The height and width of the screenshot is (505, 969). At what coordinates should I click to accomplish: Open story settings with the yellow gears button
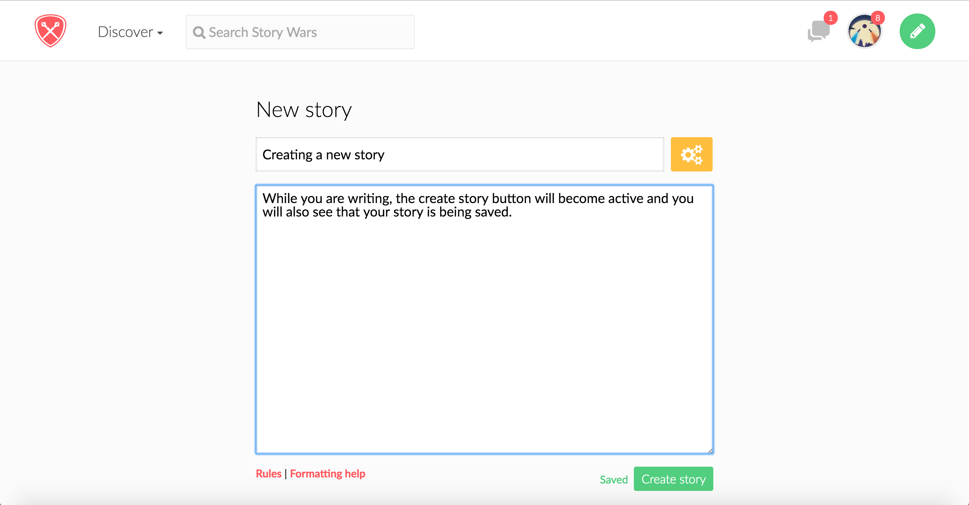click(691, 154)
